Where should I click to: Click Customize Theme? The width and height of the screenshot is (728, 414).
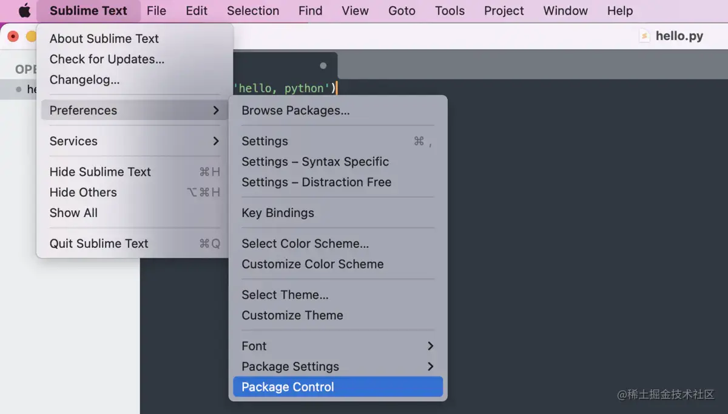click(292, 315)
